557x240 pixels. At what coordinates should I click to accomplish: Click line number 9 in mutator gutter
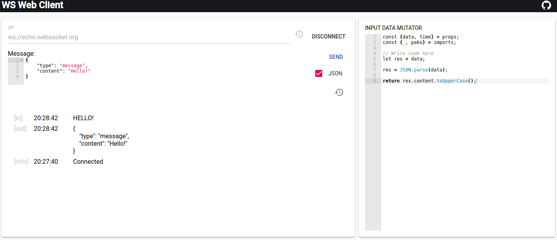point(374,81)
